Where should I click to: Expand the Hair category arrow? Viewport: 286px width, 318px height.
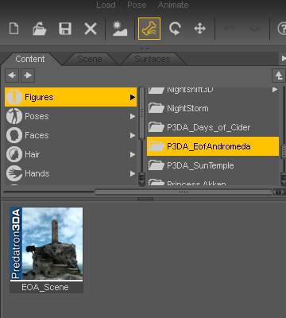click(x=133, y=155)
